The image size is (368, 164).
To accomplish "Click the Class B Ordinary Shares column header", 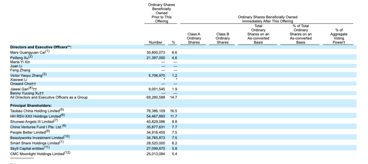I will tap(223, 38).
